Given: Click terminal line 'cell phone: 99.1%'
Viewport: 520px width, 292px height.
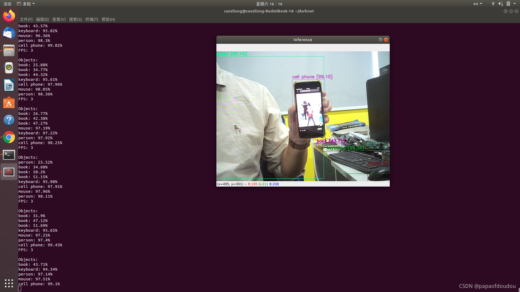Looking at the screenshot, I should (x=39, y=284).
